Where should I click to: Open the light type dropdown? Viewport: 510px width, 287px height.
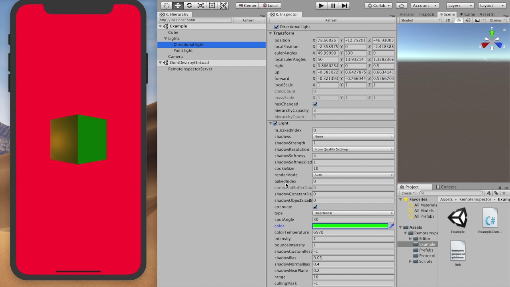click(353, 213)
